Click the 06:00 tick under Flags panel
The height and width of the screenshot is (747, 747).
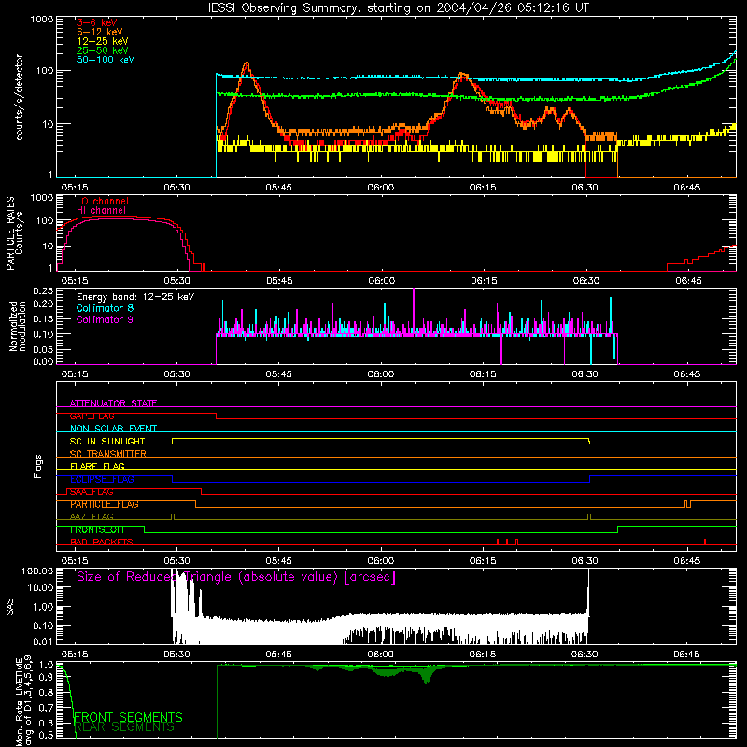(x=381, y=561)
